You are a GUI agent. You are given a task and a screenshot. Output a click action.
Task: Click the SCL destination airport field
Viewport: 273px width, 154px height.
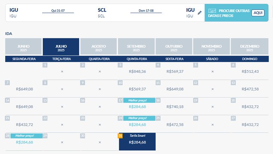(102, 12)
